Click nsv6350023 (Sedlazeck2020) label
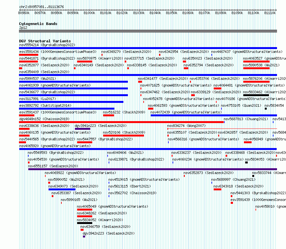286x249 pixels. pyautogui.click(x=208, y=58)
